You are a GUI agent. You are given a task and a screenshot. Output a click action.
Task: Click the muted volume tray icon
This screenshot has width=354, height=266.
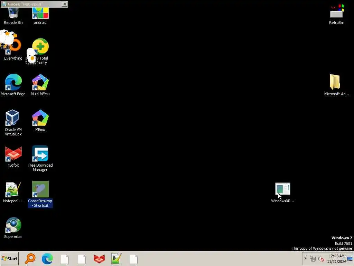point(321,259)
